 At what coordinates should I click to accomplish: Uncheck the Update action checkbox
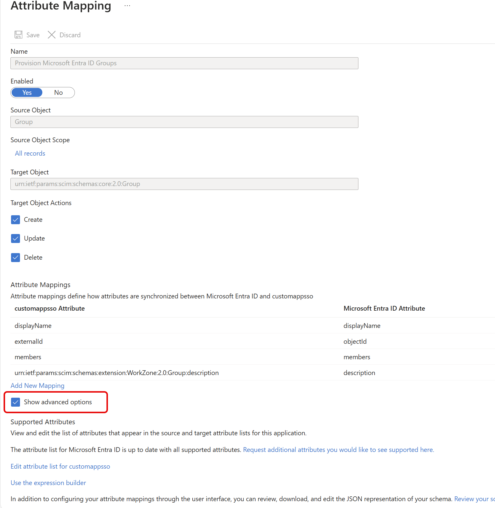(x=16, y=238)
